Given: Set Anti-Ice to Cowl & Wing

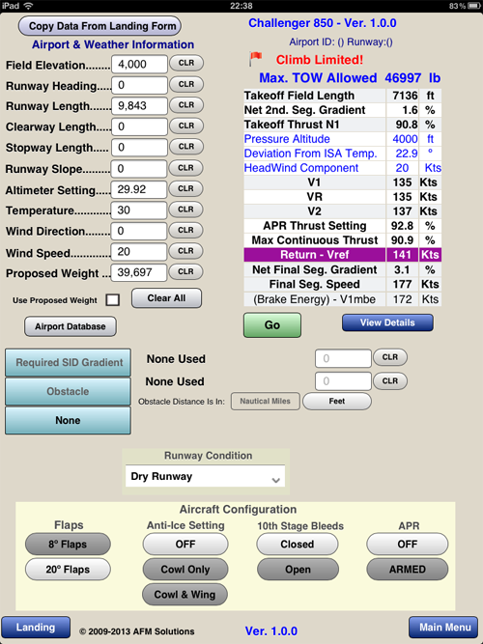Looking at the screenshot, I should (x=185, y=595).
